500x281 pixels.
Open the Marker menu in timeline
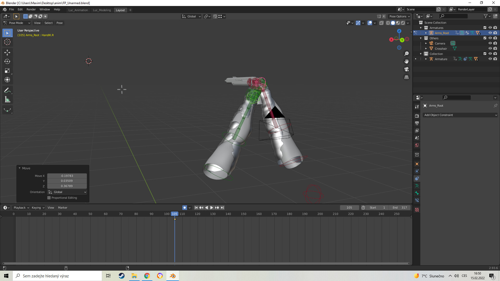pyautogui.click(x=63, y=208)
